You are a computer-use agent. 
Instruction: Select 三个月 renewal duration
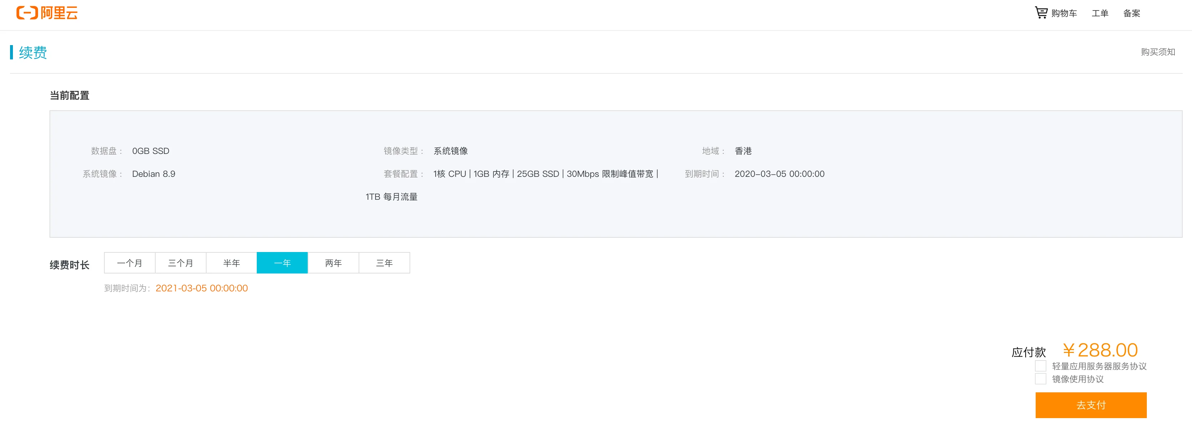[x=180, y=263]
